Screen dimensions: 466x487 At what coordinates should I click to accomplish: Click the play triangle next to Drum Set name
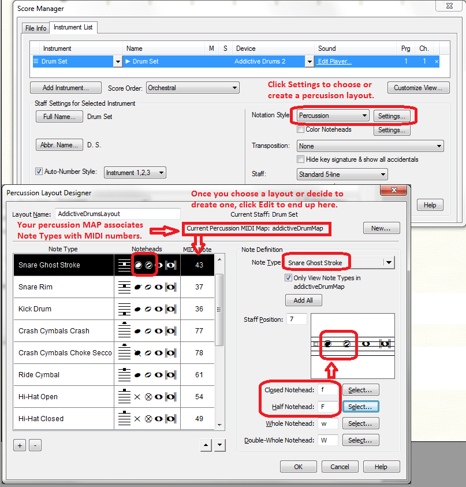(128, 61)
